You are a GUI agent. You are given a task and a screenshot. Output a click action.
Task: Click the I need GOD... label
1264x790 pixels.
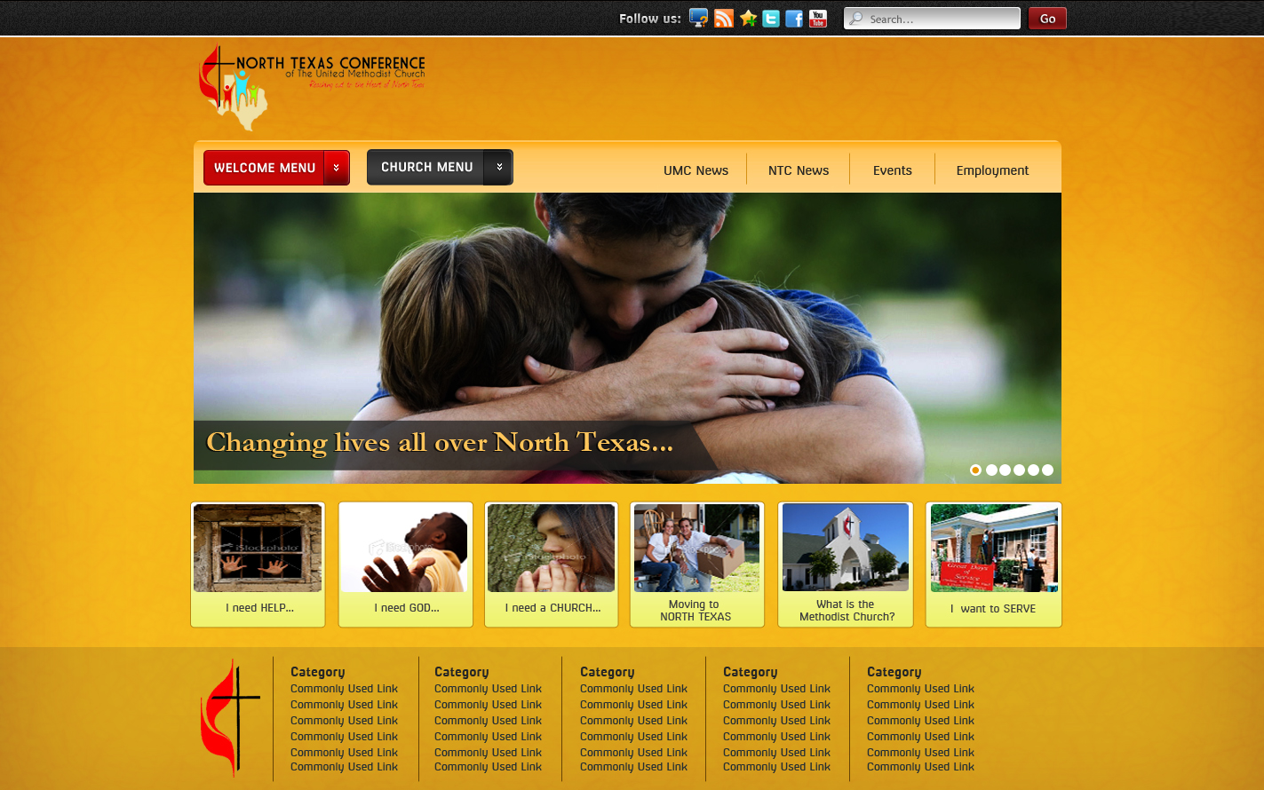pyautogui.click(x=407, y=608)
